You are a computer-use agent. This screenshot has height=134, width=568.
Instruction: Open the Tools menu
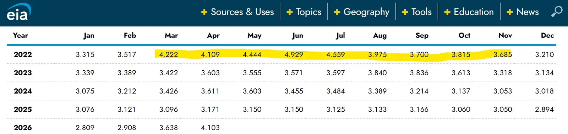click(x=421, y=12)
